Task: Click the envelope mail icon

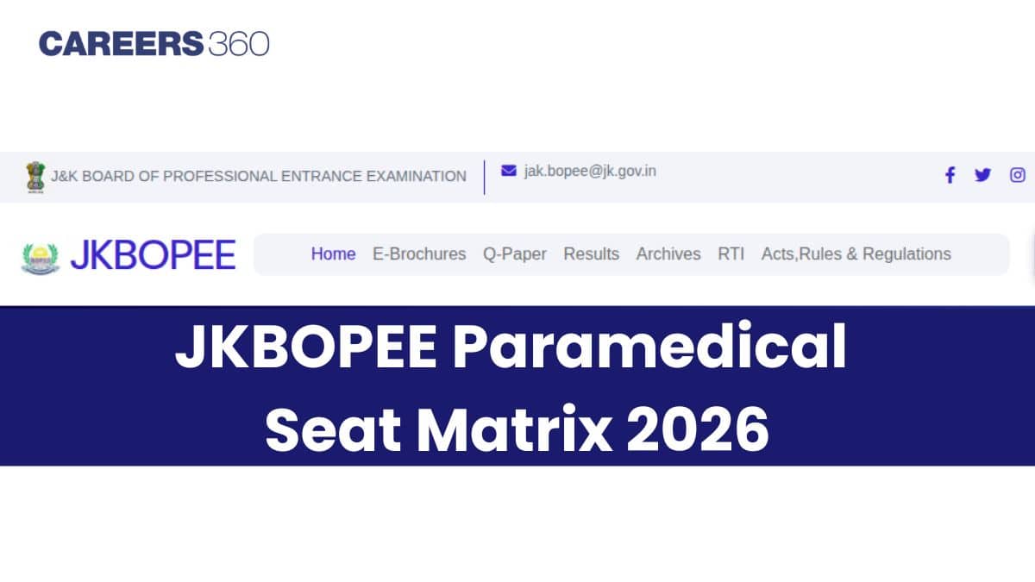Action: (x=509, y=171)
